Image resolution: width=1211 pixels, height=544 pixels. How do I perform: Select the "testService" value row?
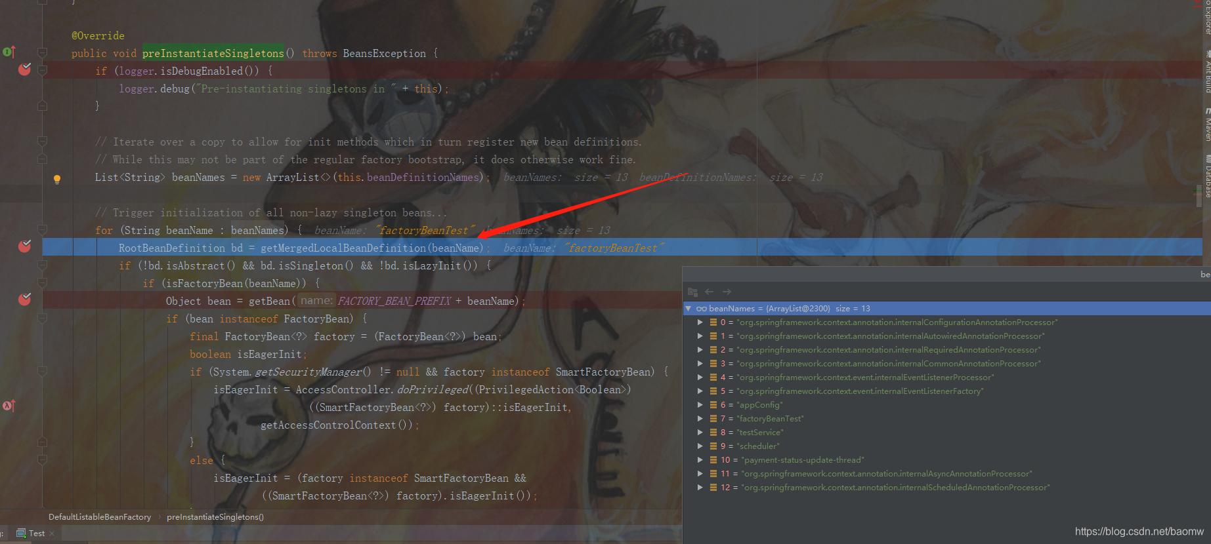click(946, 433)
